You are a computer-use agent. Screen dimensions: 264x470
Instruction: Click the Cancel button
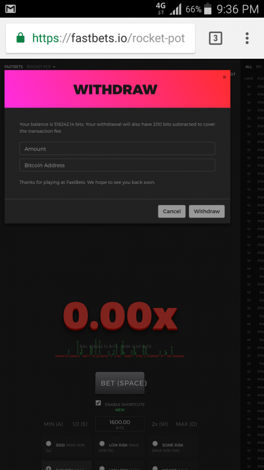click(172, 211)
